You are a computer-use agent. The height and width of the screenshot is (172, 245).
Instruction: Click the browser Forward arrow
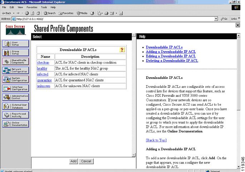[18, 13]
